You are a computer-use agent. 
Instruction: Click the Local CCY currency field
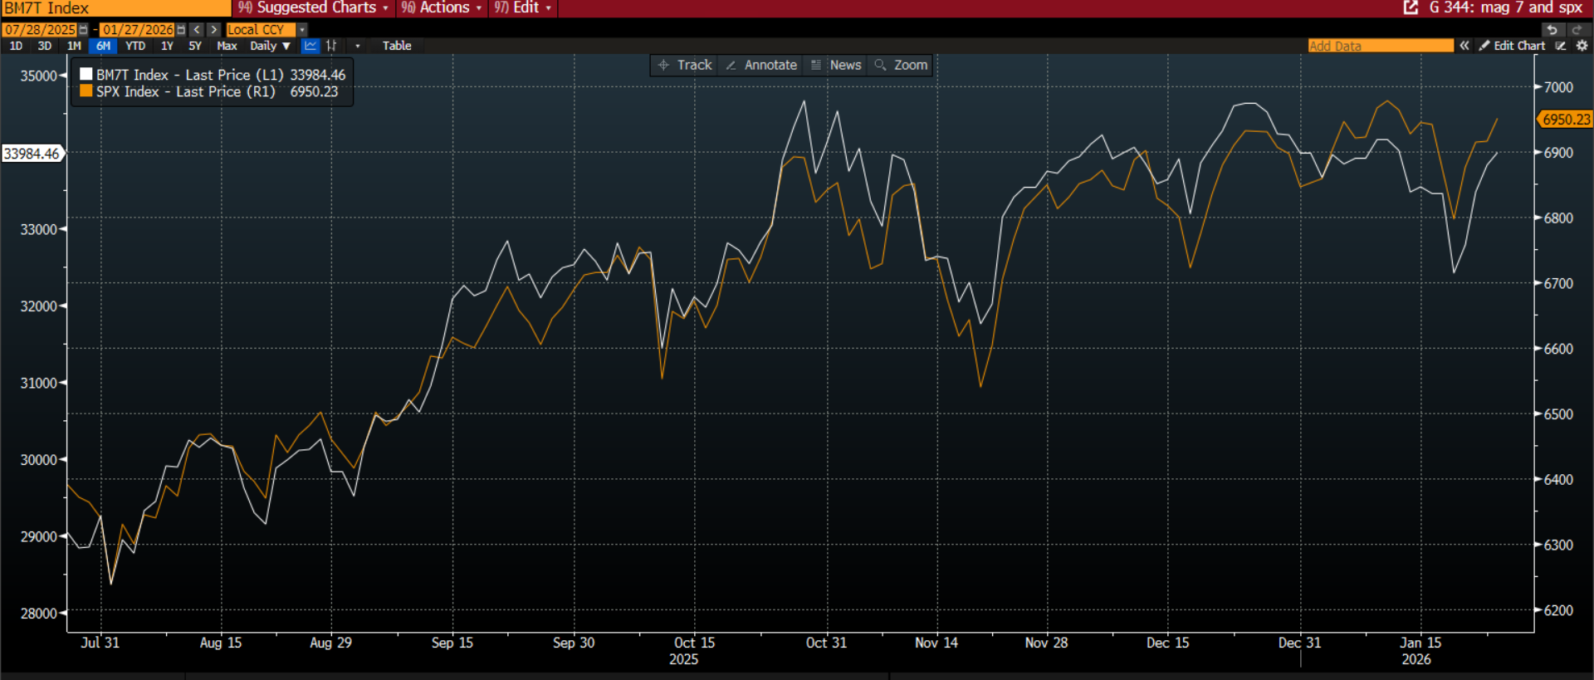point(261,30)
